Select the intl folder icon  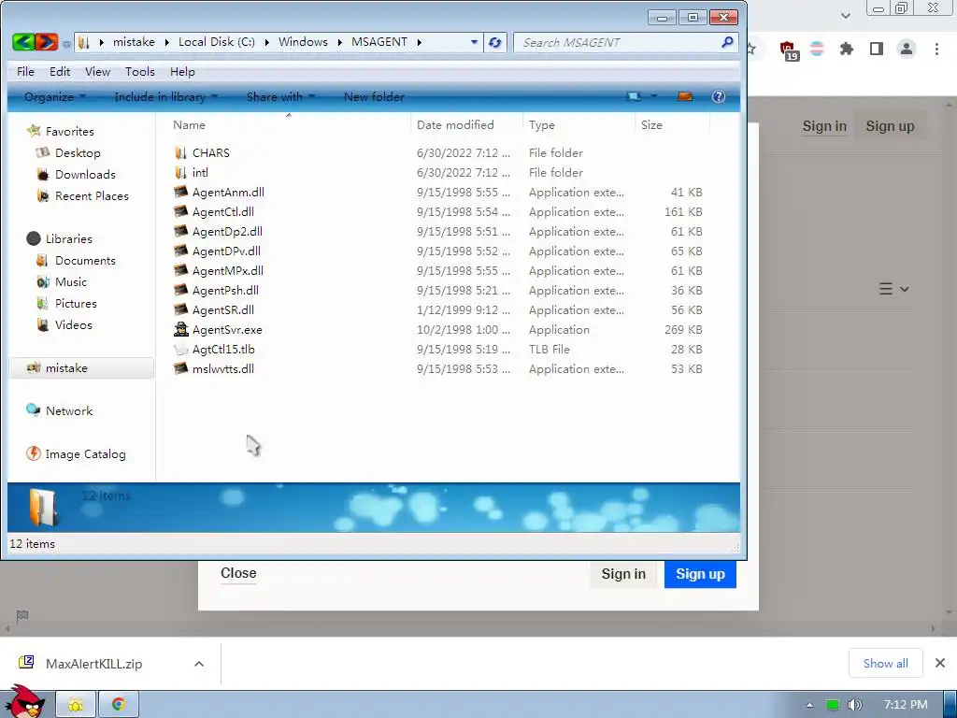(x=180, y=172)
